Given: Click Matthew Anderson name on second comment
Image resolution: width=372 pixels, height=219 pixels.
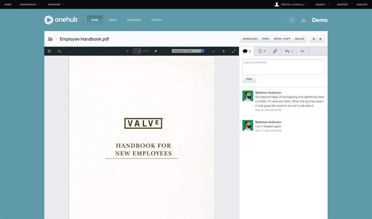Looking at the screenshot, I should coord(268,122).
